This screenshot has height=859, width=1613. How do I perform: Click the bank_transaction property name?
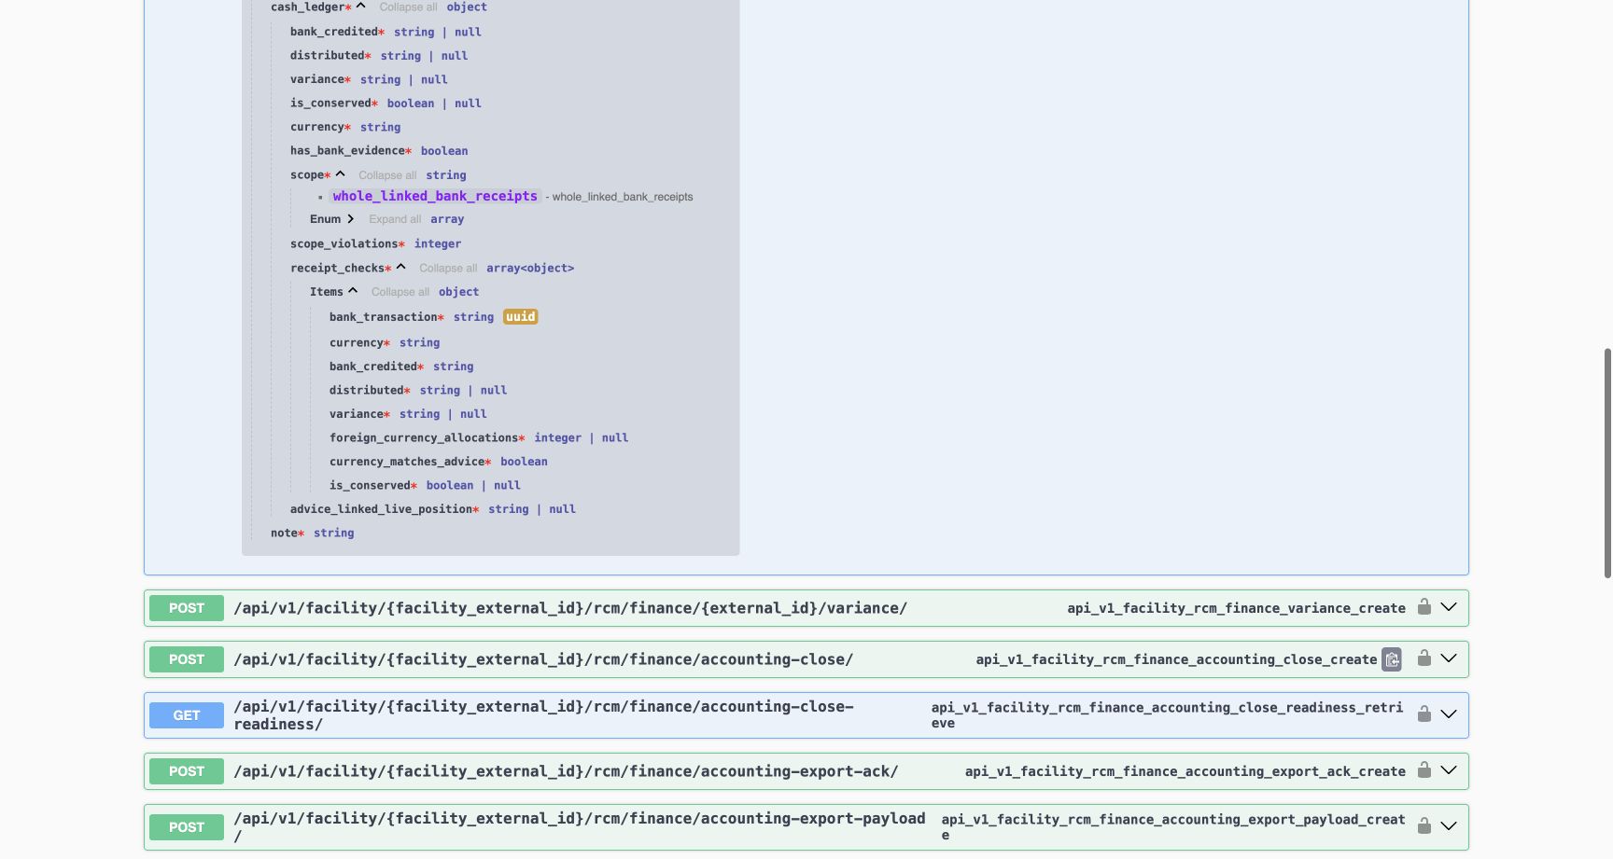(383, 317)
